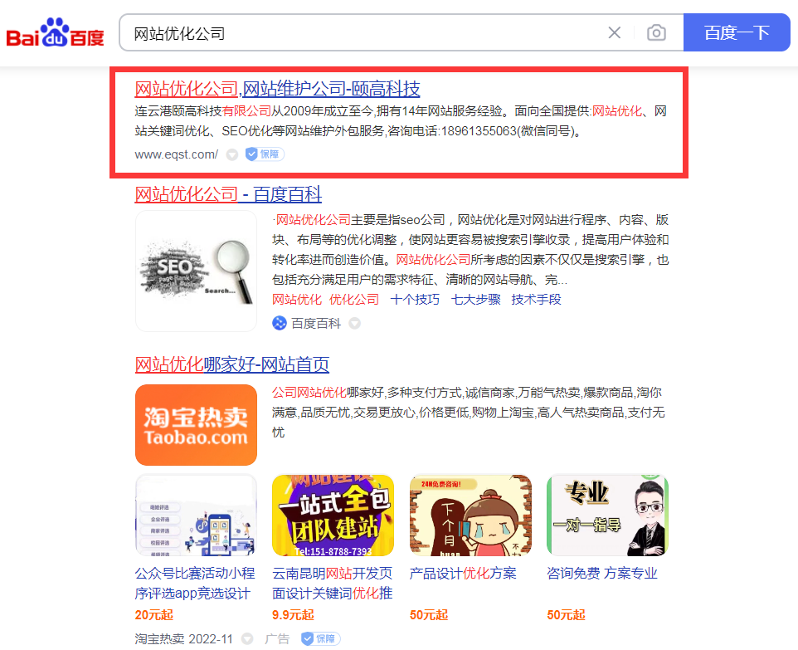The width and height of the screenshot is (798, 650).
Task: Expand dropdown arrow next to 百度百科
Action: click(355, 324)
